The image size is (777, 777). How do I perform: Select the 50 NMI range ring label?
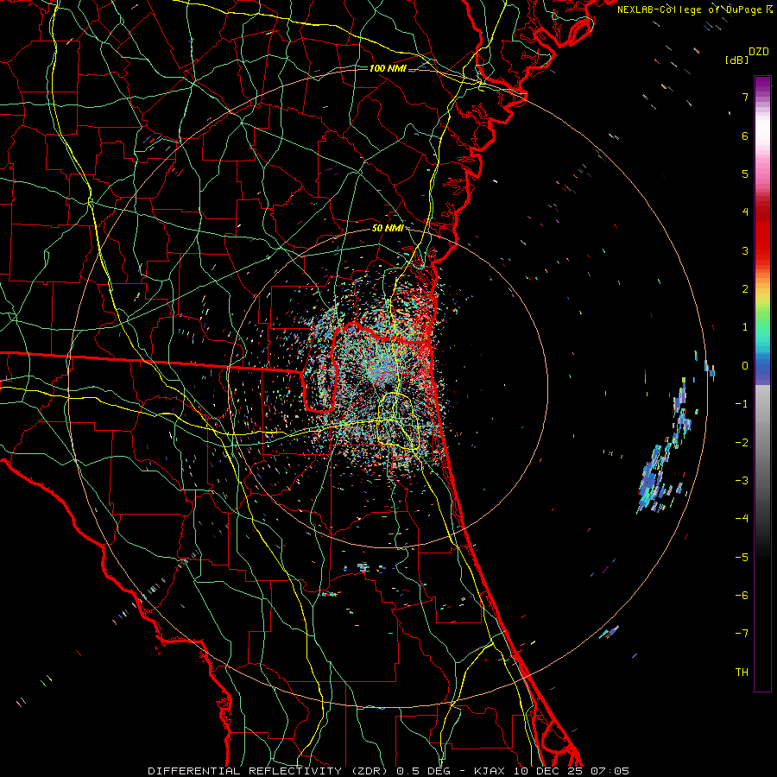[388, 228]
